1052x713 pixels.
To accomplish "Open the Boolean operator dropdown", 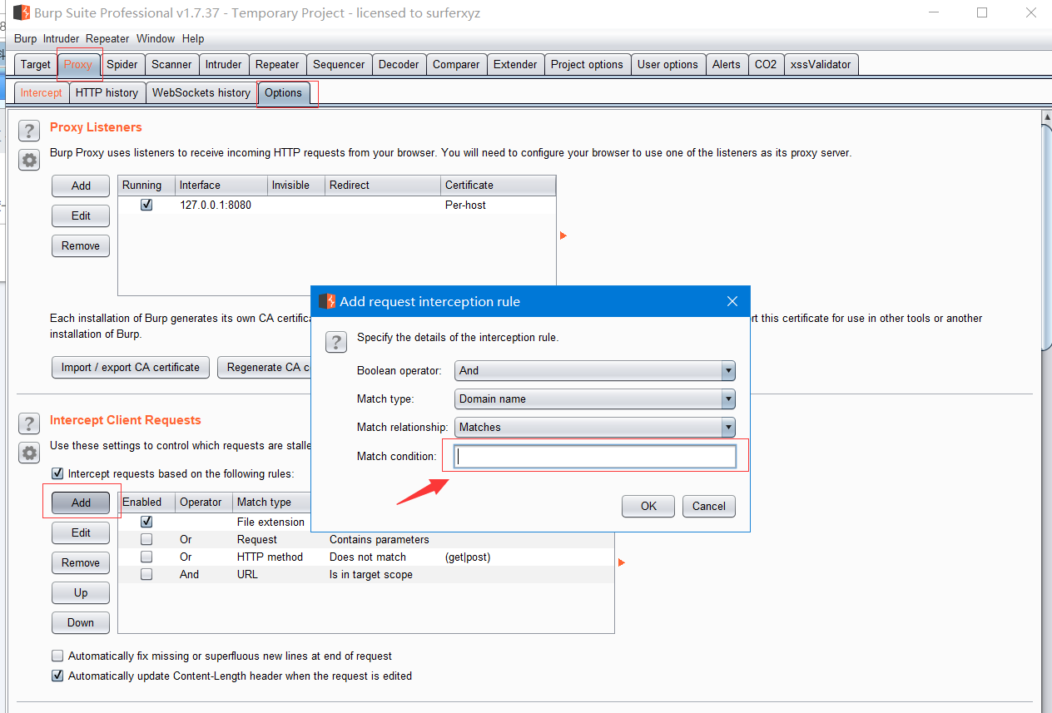I will point(595,370).
